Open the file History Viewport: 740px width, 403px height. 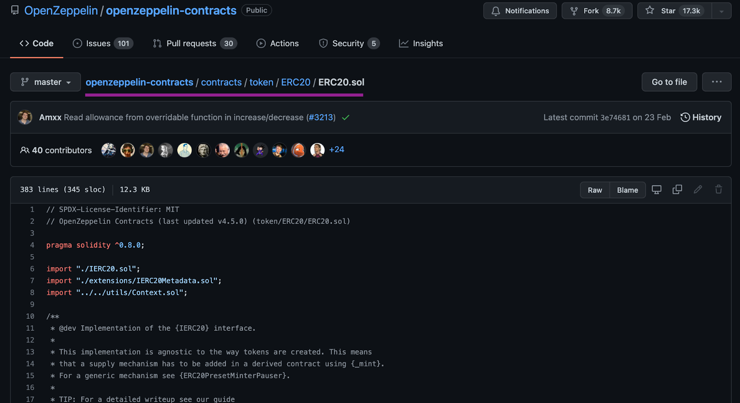click(x=701, y=118)
